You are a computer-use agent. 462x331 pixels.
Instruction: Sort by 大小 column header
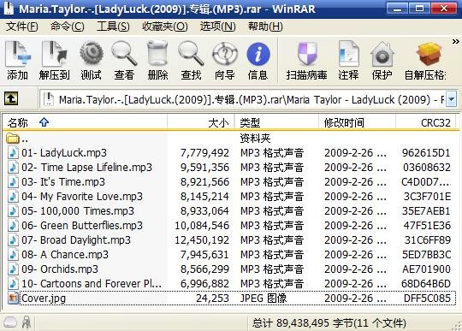point(201,122)
